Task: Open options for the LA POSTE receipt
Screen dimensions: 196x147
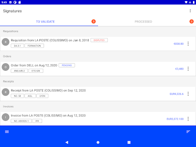Action: tap(188, 94)
